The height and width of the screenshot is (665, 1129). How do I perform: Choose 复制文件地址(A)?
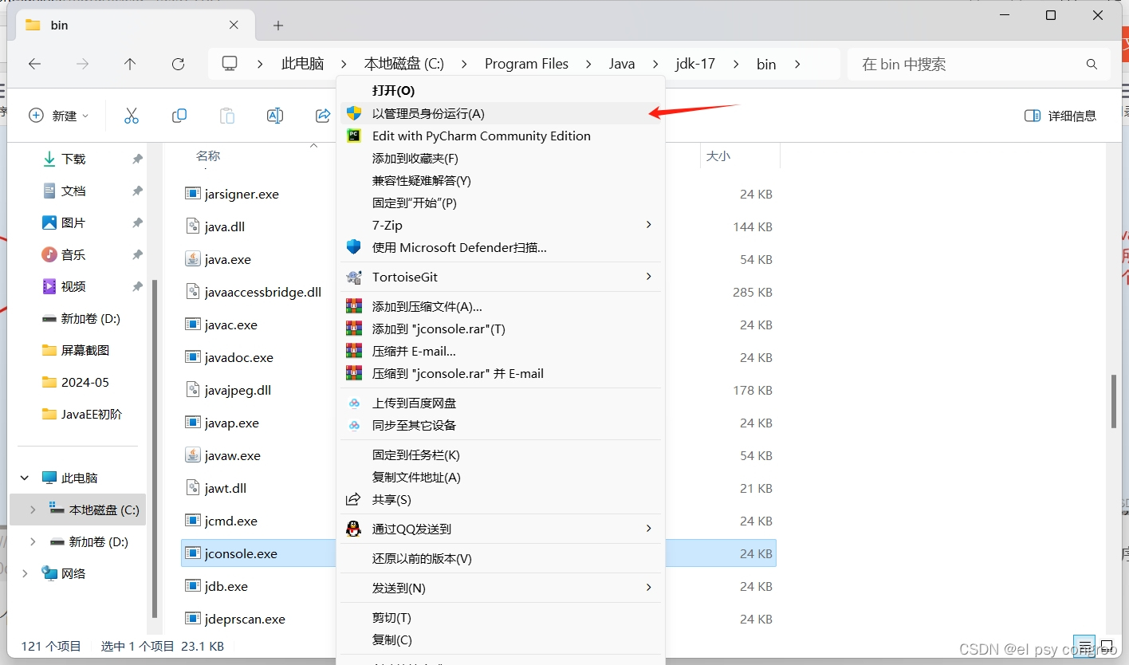point(502,477)
